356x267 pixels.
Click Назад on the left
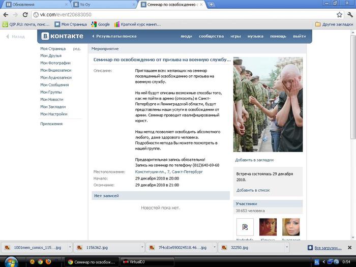[15, 36]
